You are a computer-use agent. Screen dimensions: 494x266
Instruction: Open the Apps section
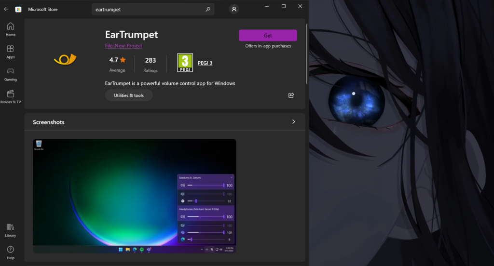[11, 52]
